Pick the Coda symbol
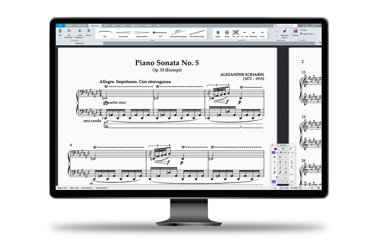Viewport: 378px width, 240px height. pyautogui.click(x=227, y=33)
